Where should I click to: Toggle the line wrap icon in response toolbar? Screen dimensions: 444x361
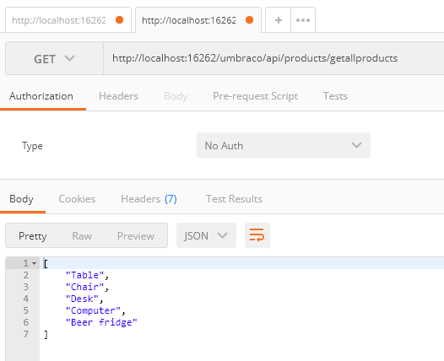[x=257, y=235]
